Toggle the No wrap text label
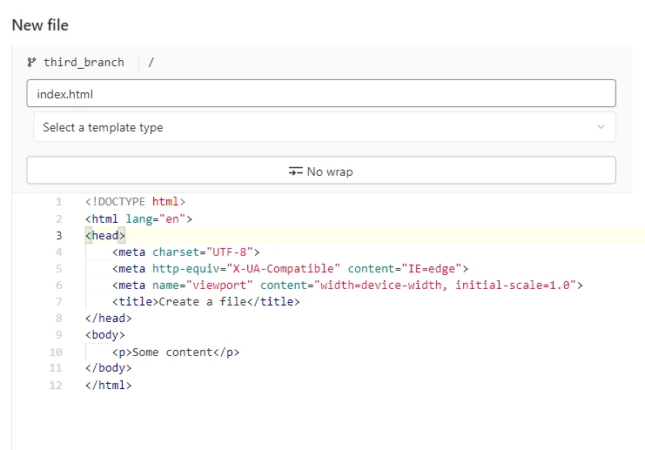 [330, 171]
